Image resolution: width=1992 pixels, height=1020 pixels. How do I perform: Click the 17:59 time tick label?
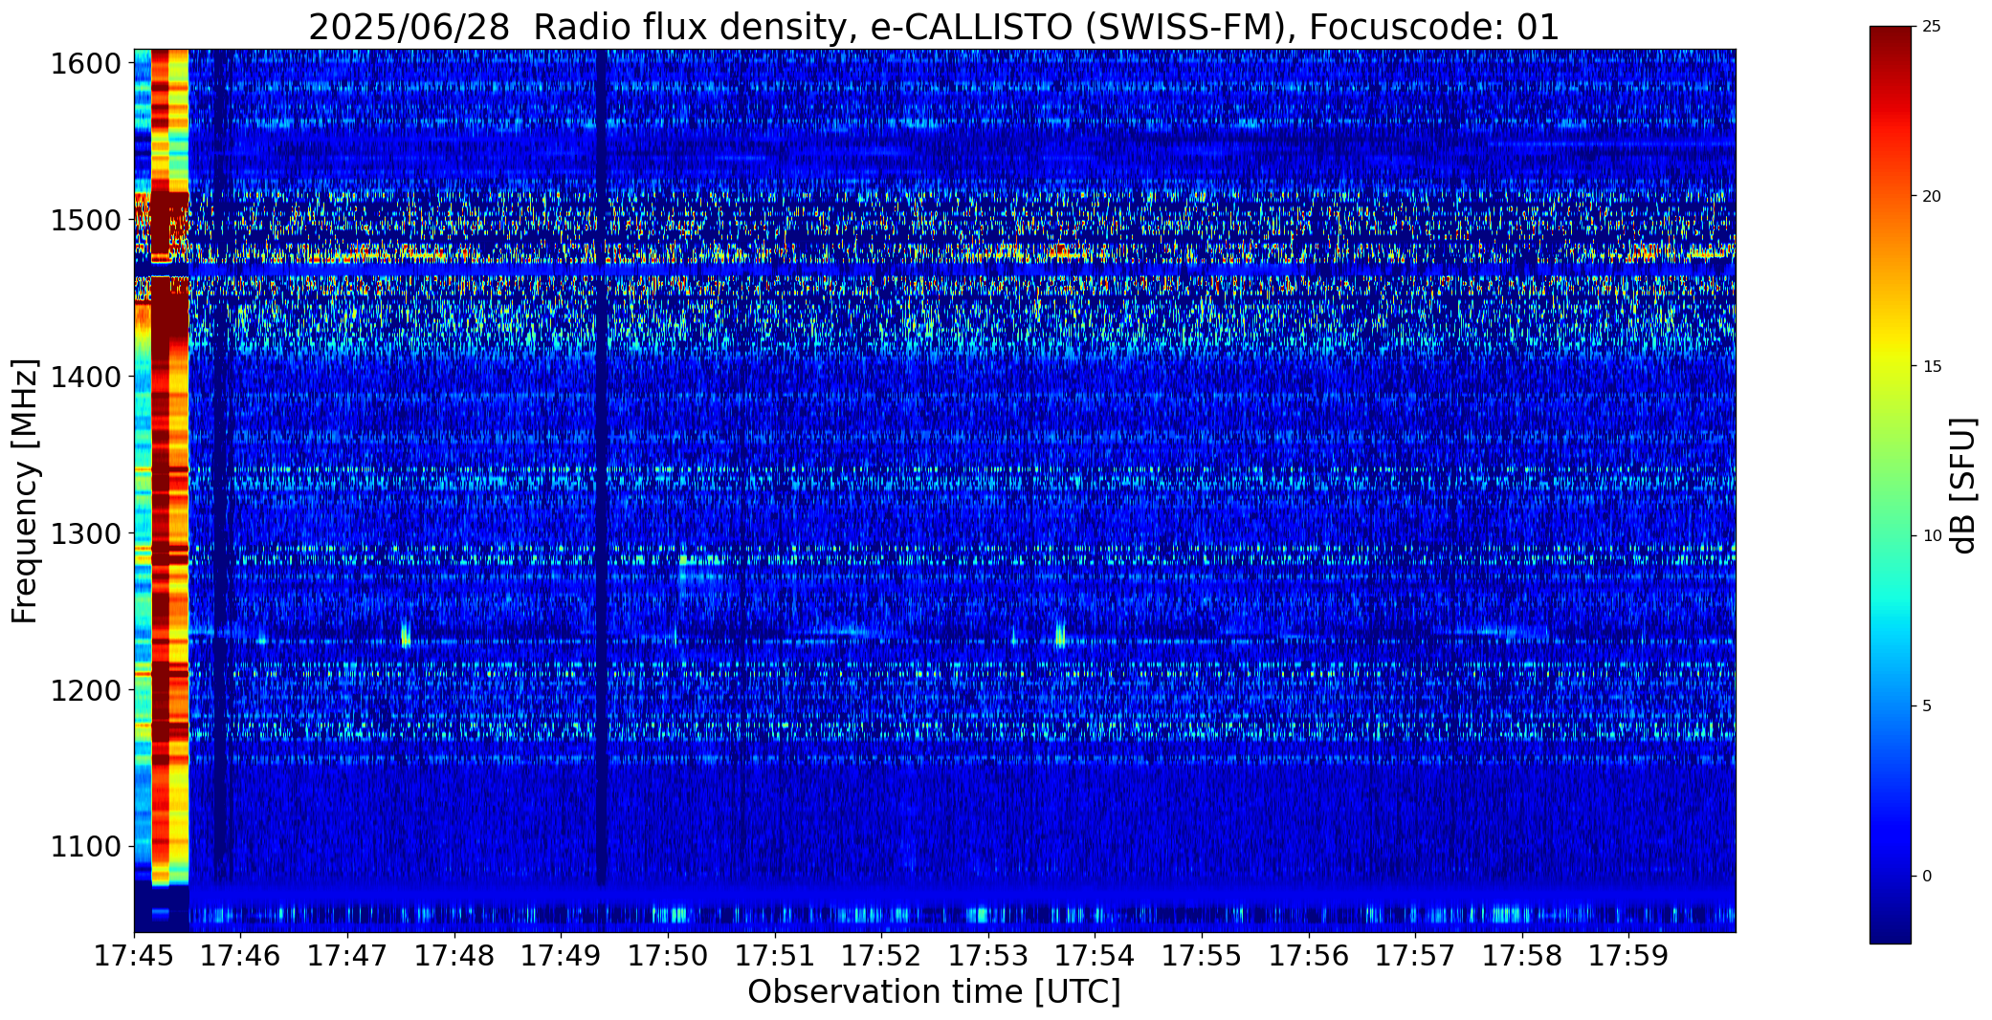pyautogui.click(x=1629, y=956)
